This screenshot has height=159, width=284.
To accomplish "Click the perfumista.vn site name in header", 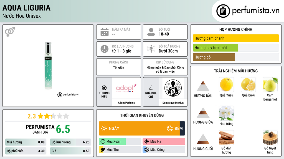I will [256, 10].
